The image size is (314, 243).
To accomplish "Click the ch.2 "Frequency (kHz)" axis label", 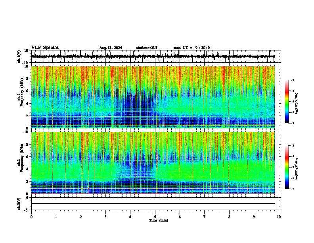I will (x=22, y=158).
